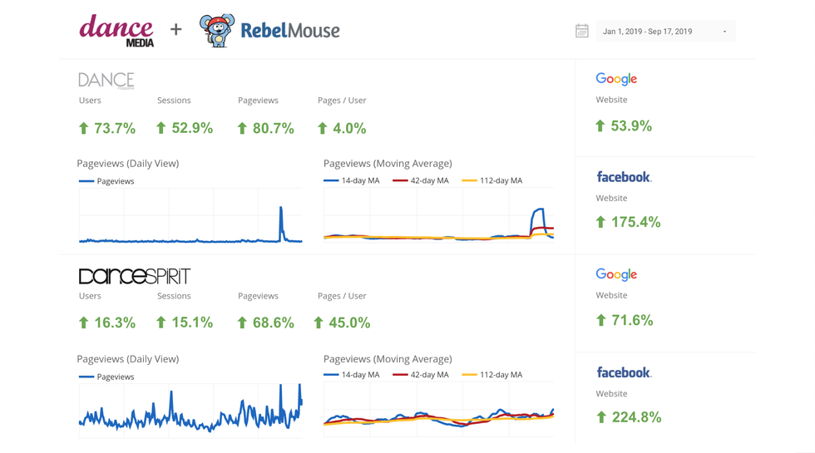Click the Dance Spirit 68.6% Pageviews metric
815x453 pixels.
click(266, 323)
